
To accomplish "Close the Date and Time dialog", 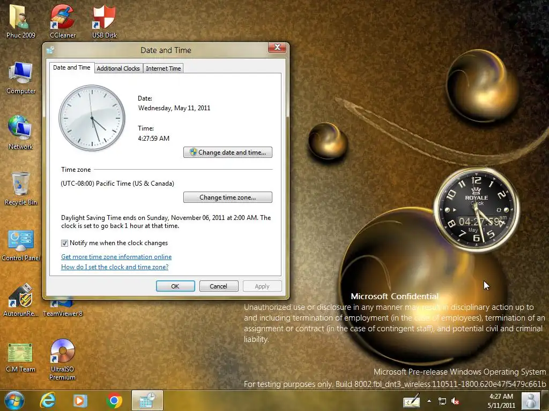I will [277, 47].
